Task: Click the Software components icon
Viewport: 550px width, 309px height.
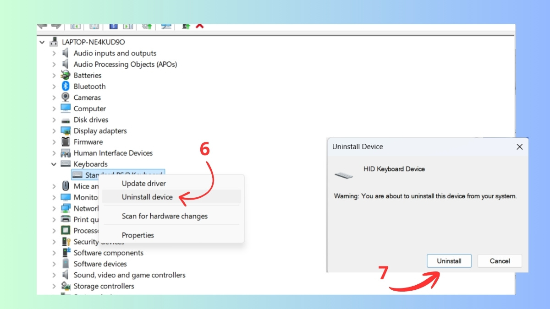Action: point(66,253)
